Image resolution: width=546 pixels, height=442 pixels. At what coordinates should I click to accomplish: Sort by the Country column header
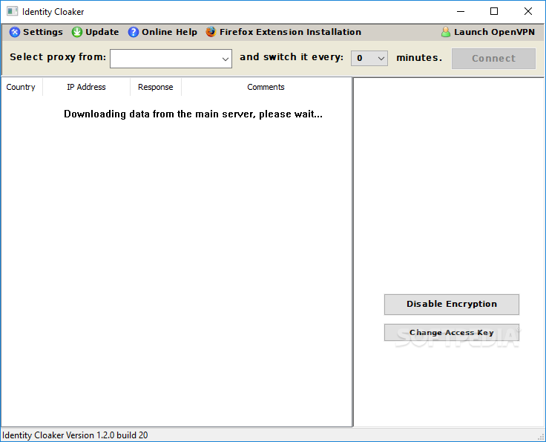(x=21, y=87)
